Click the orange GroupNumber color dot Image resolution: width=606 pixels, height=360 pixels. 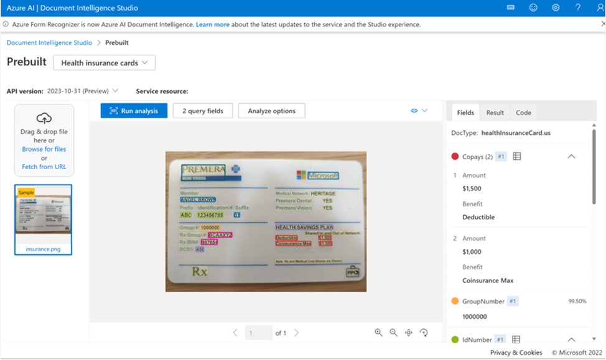pyautogui.click(x=455, y=301)
